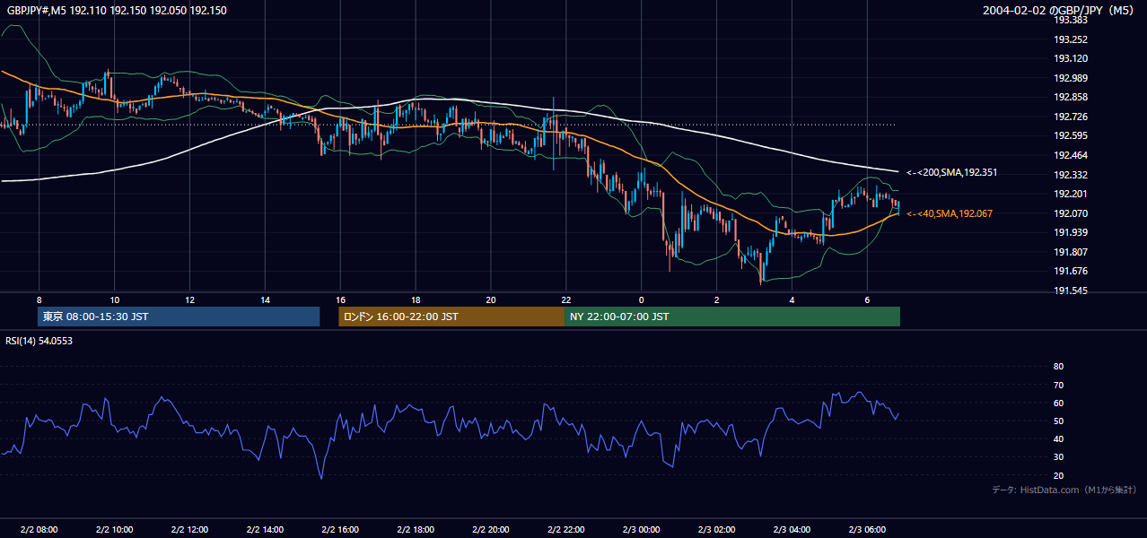1147x538 pixels.
Task: Click the 2/3 06:00 time axis label
Action: tap(868, 529)
